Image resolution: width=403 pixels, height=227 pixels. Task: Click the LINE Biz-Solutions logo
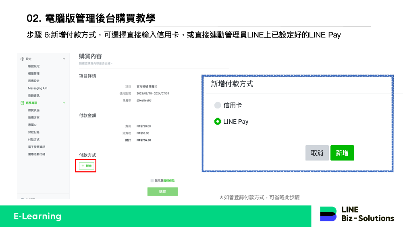coord(357,214)
